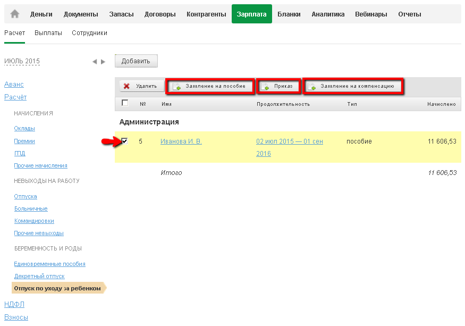
Task: Open the Деньги menu
Action: pos(41,14)
